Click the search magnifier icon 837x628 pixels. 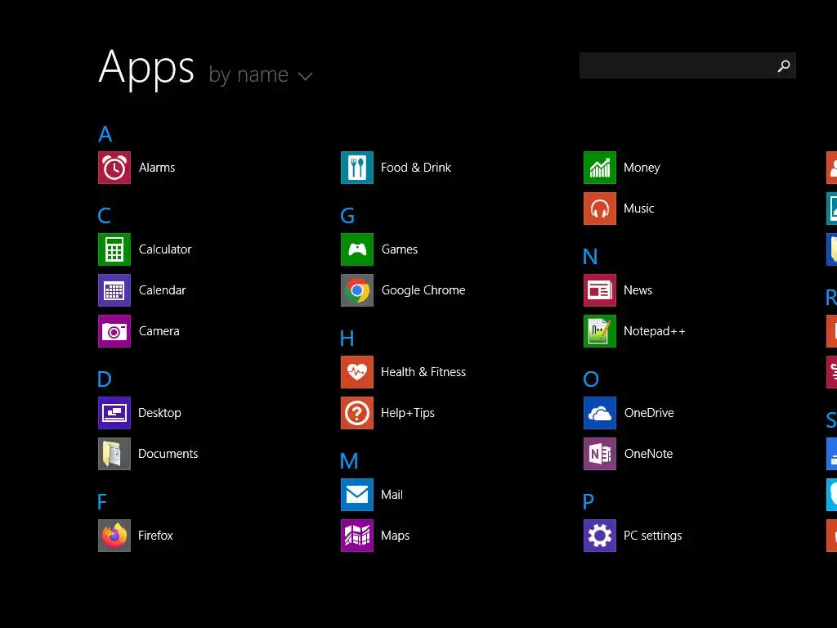(x=784, y=65)
